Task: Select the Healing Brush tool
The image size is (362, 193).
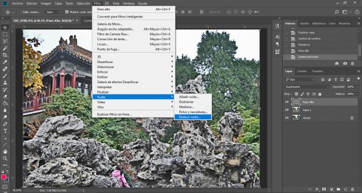Action: tap(5, 69)
